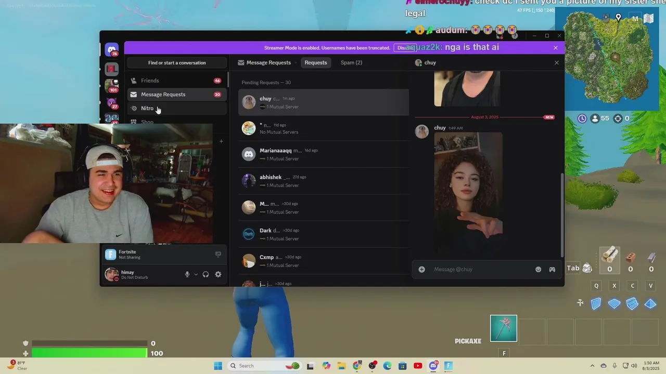Open chuy pending message request

coord(324,102)
